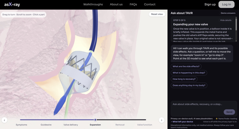Open "What left your device" link
This screenshot has width=239, height=129.
coord(182,122)
